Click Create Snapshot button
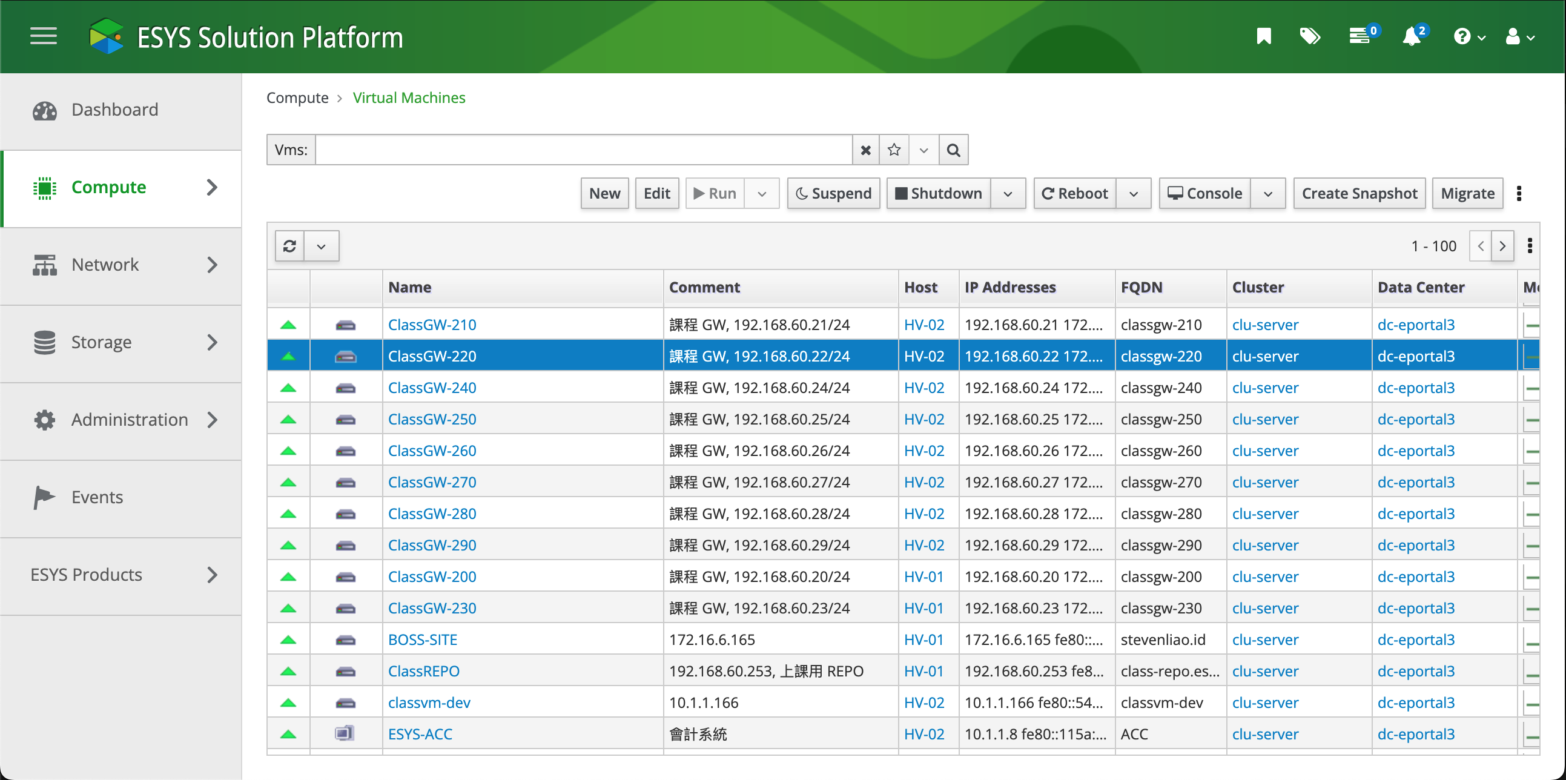The width and height of the screenshot is (1566, 780). click(1360, 193)
